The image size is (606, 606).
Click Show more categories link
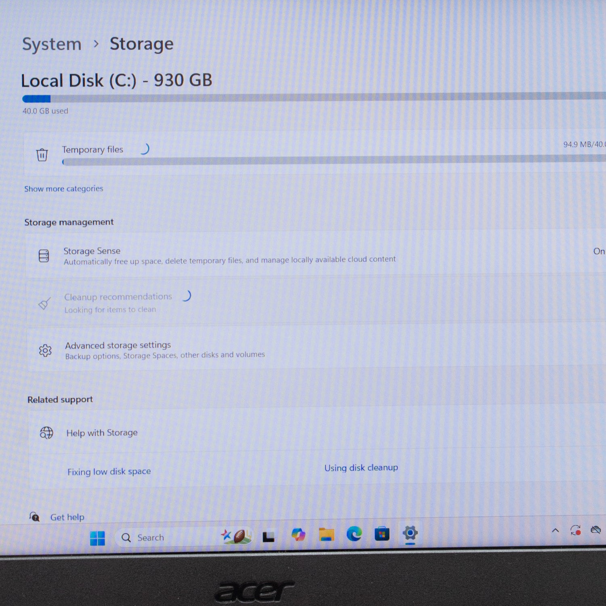pyautogui.click(x=64, y=189)
